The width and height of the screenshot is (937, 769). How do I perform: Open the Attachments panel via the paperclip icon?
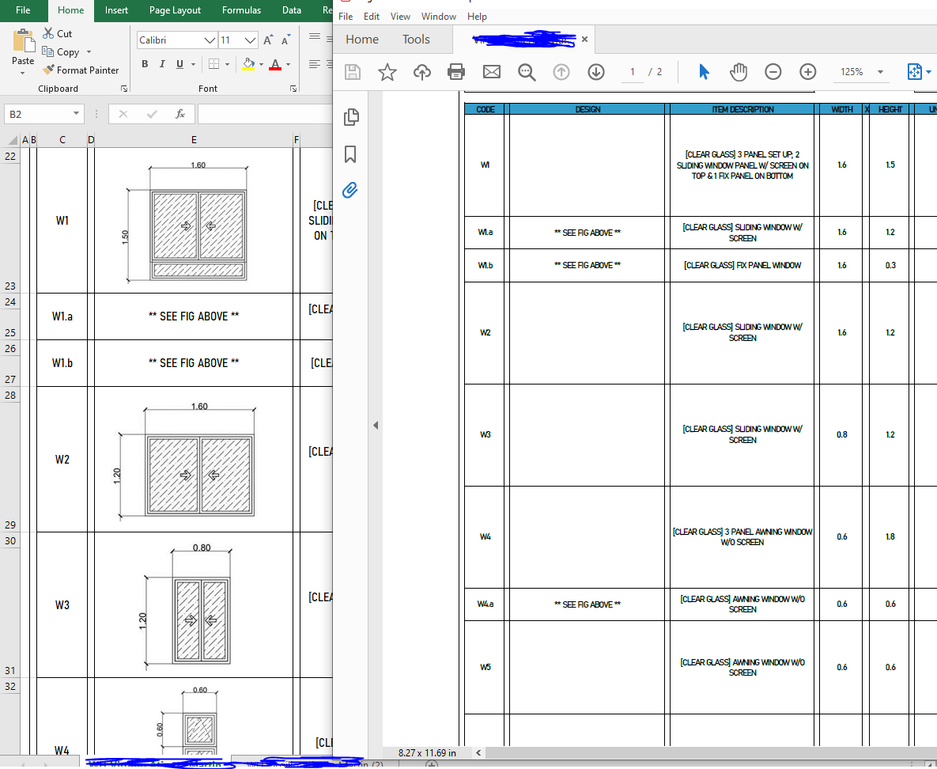click(x=351, y=190)
